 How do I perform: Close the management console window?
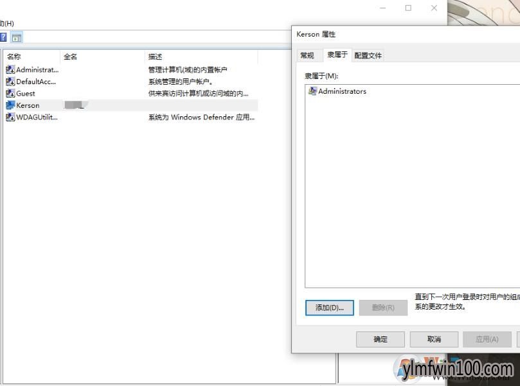435,8
